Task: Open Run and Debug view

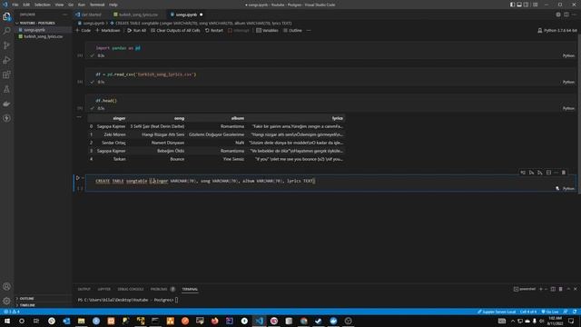Action: [x=6, y=60]
